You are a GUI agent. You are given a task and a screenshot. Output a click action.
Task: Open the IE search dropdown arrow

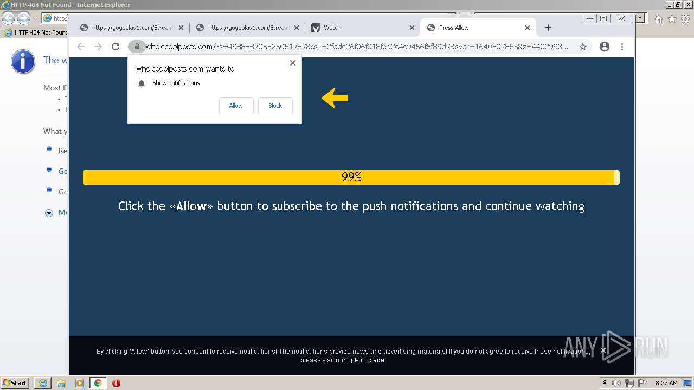point(640,18)
